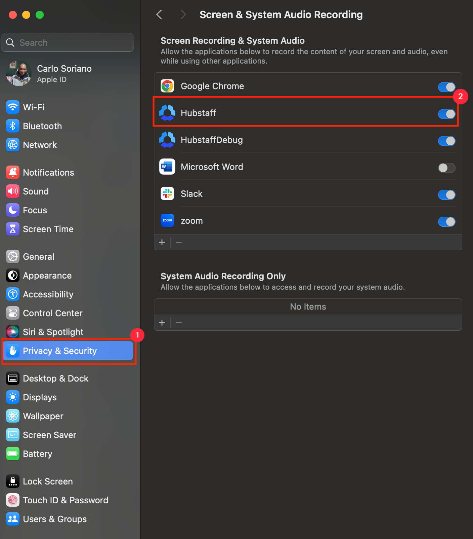Go back with the left chevron
Screen dimensions: 473x539
point(159,14)
